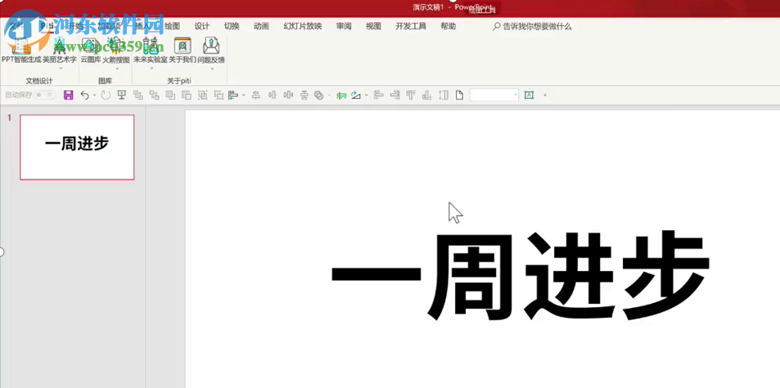Switch to the 帮助 tab
The width and height of the screenshot is (780, 388).
[448, 26]
